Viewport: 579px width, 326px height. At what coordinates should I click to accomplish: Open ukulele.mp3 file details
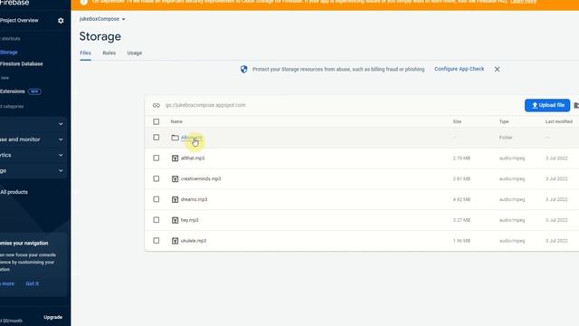click(194, 241)
